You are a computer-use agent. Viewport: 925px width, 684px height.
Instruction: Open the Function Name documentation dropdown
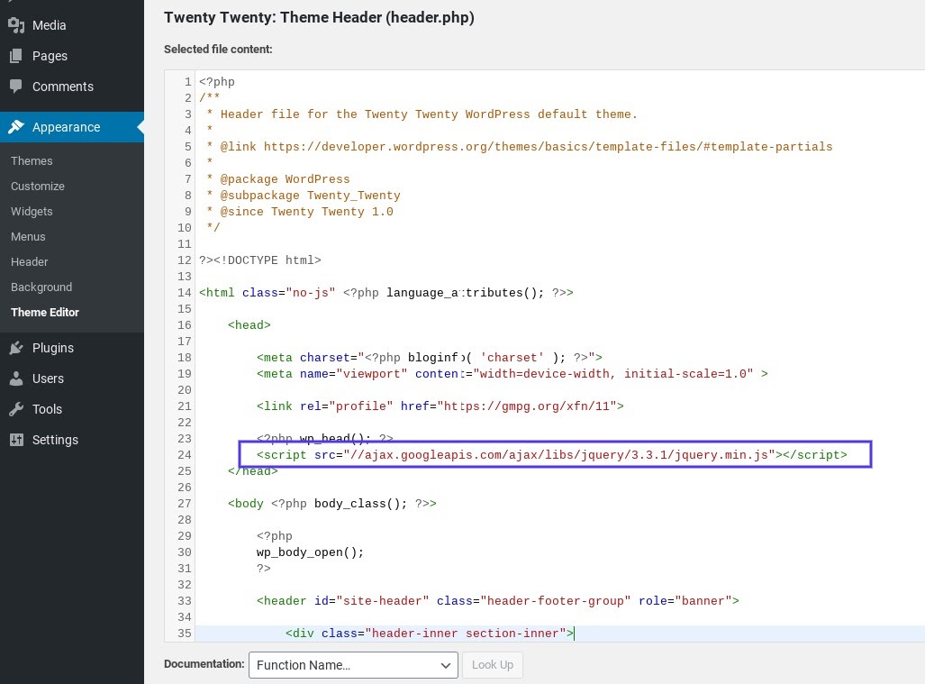pos(353,665)
